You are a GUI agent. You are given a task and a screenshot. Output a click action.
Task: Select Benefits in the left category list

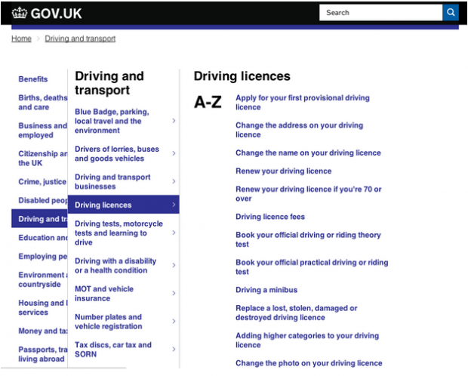coord(33,79)
